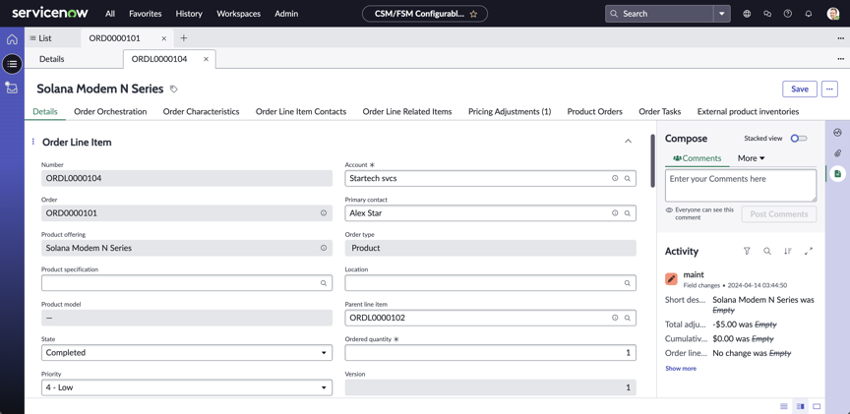
Task: Search Product specification lookup
Action: point(324,283)
